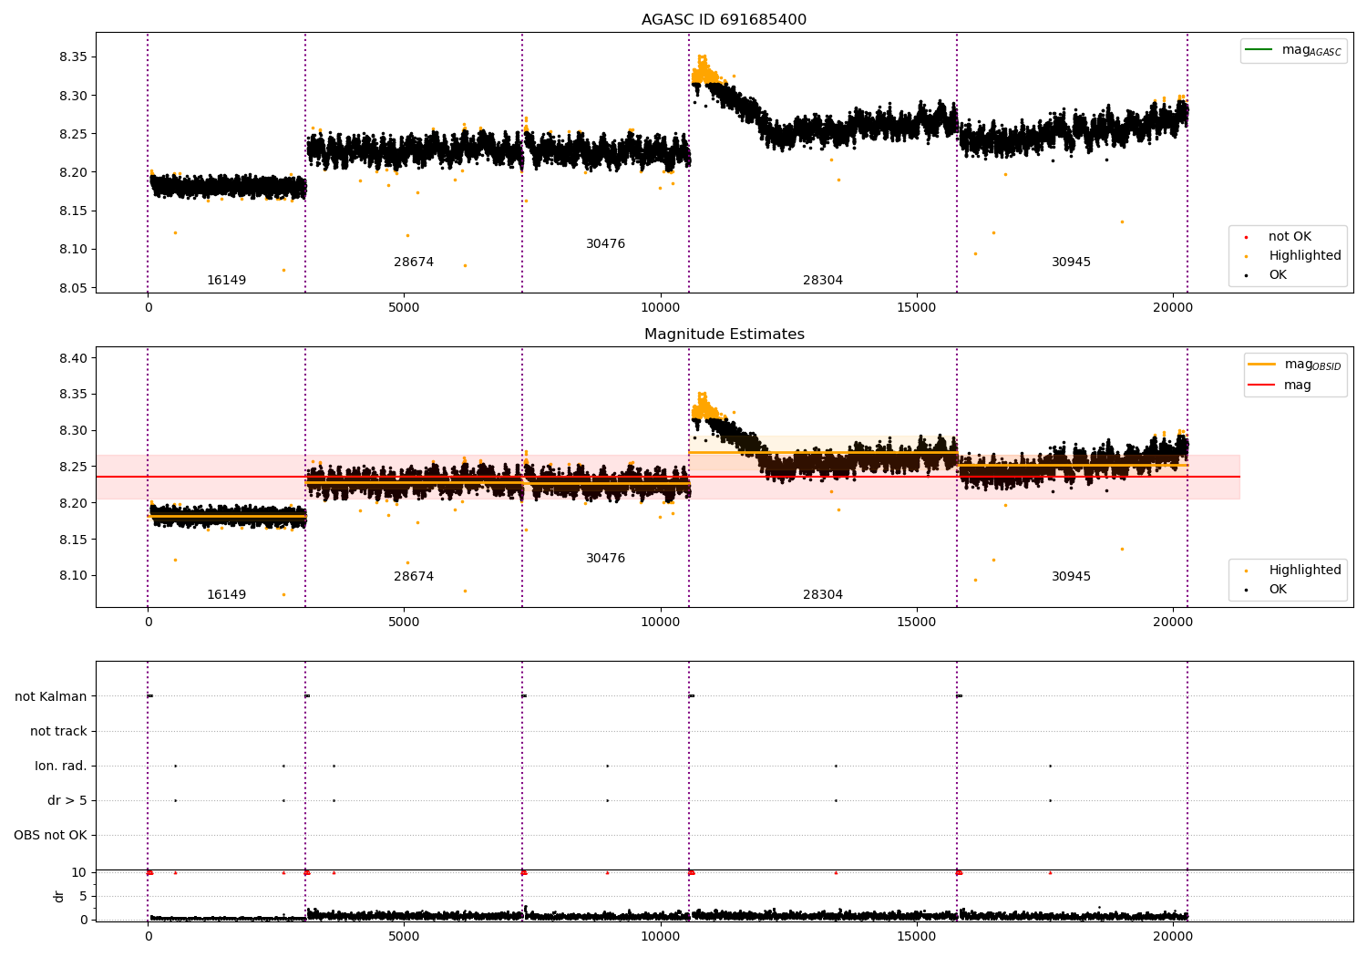Click x-tick 15000 under the AGASC ID plot
The width and height of the screenshot is (1367, 957).
pos(916,308)
